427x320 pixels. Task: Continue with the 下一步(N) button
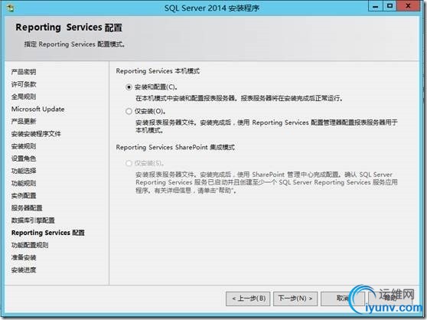pos(295,299)
